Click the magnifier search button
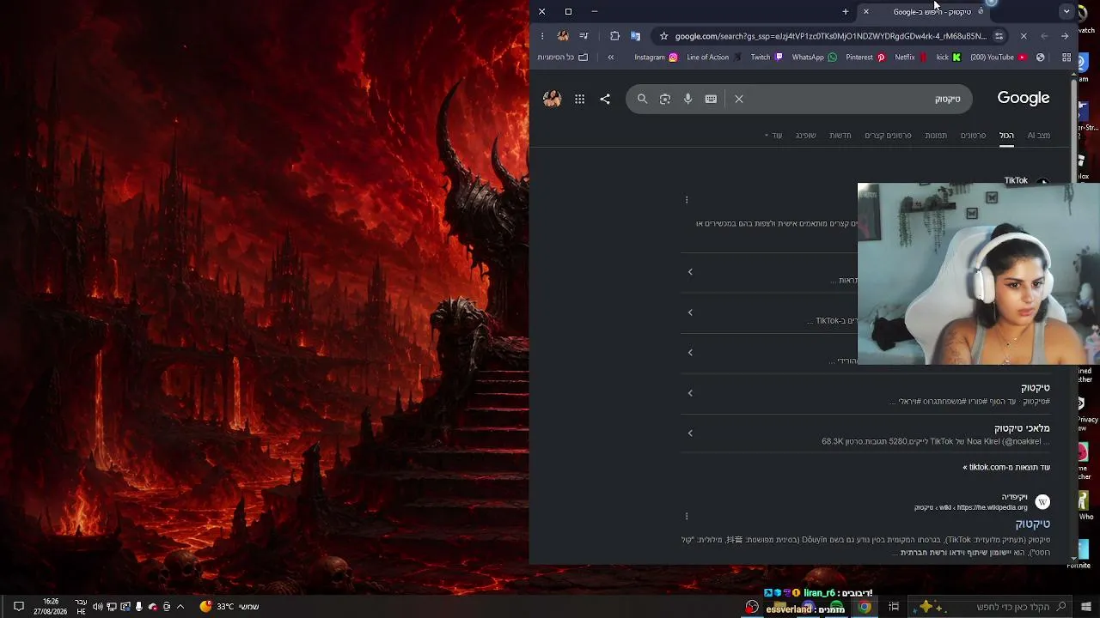 pyautogui.click(x=642, y=99)
